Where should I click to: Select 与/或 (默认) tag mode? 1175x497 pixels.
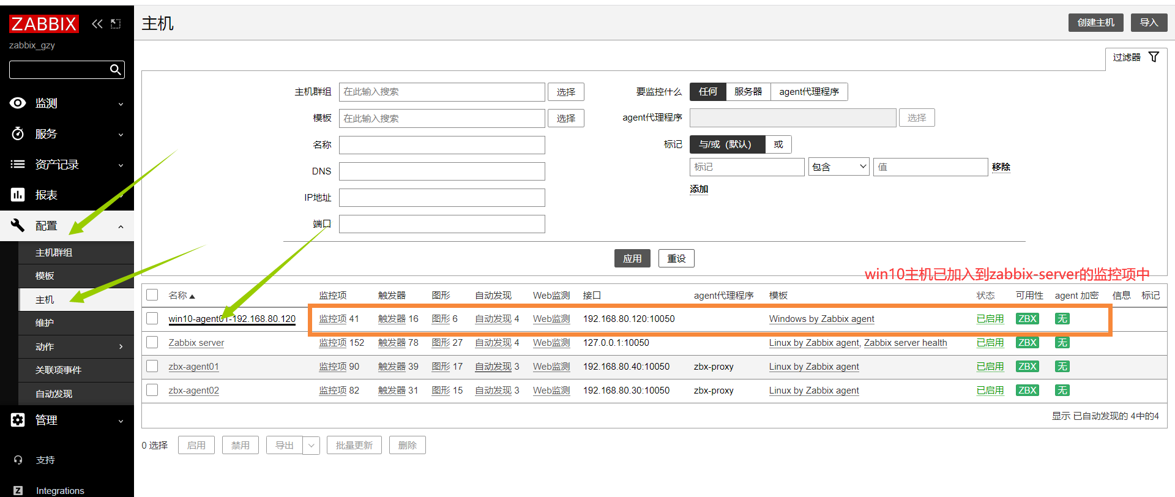[727, 144]
